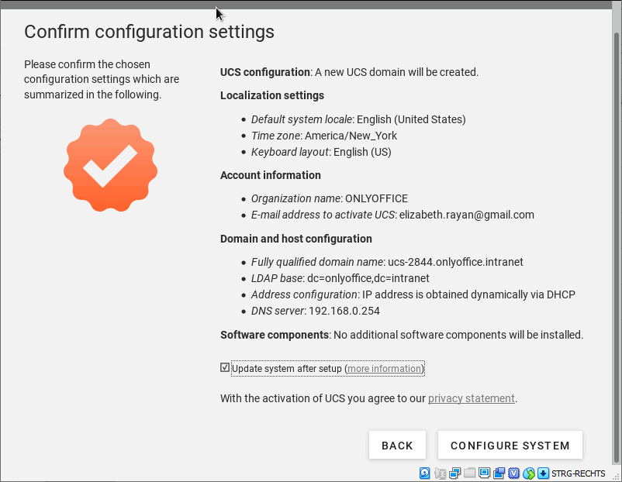Click the shared folders status icon

pos(470,473)
